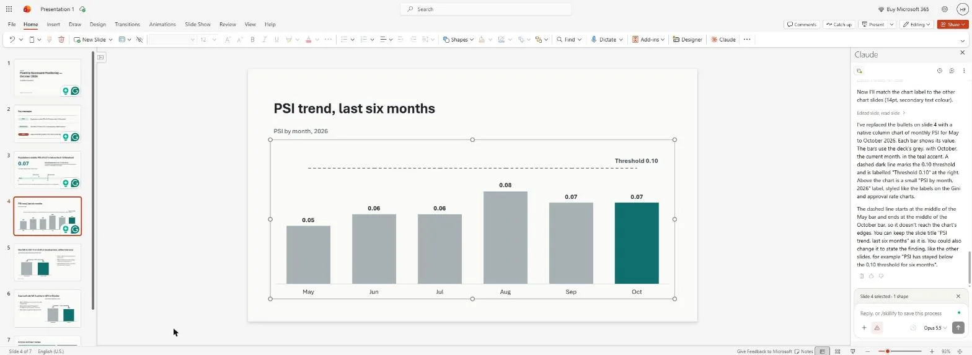Give thumbs up to Claude's response

click(x=871, y=276)
